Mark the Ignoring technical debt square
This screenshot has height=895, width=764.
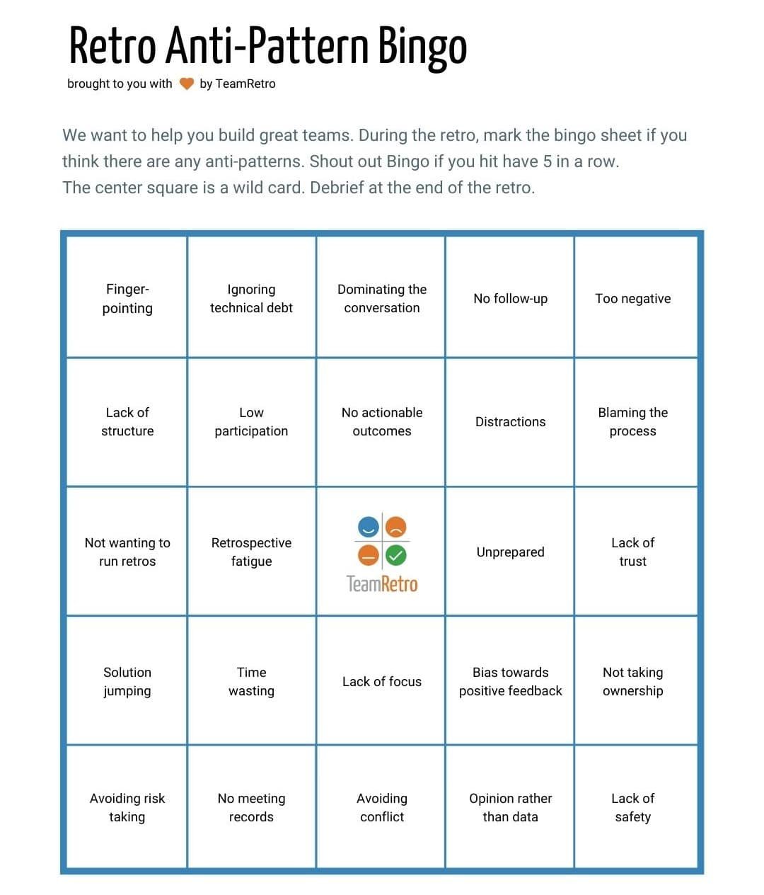pos(251,297)
